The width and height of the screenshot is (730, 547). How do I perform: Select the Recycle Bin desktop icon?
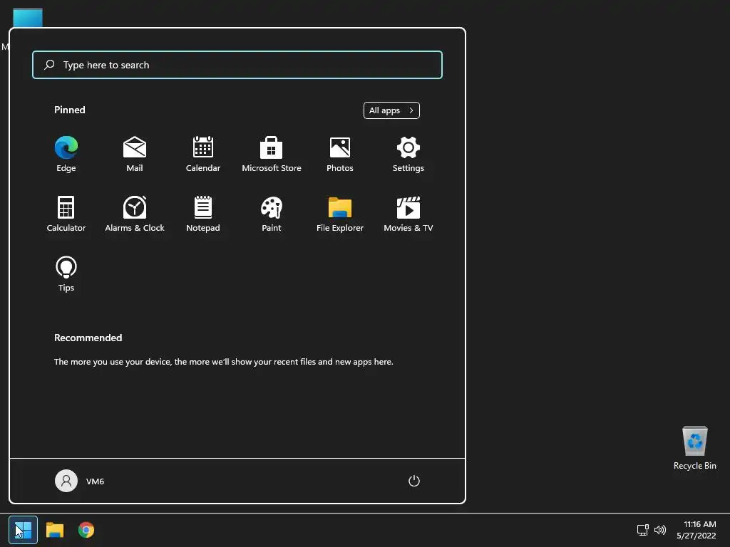click(x=694, y=448)
